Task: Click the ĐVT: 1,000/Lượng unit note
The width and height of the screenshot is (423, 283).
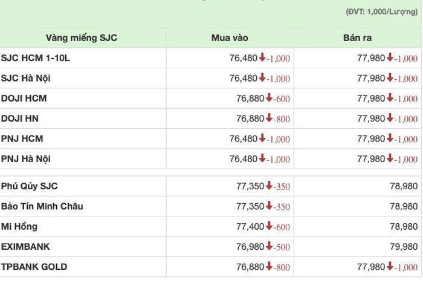Action: (382, 11)
